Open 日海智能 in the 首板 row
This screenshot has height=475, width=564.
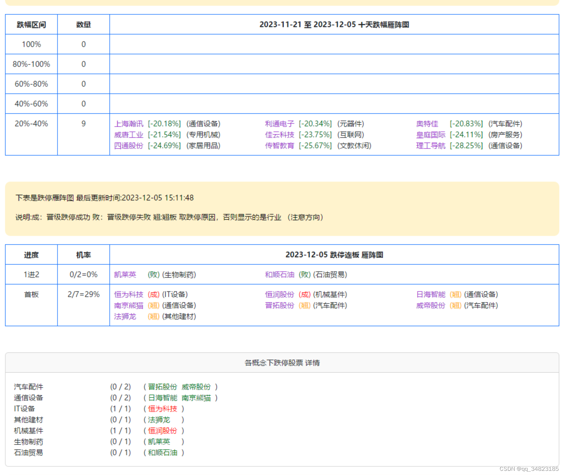[x=430, y=294]
